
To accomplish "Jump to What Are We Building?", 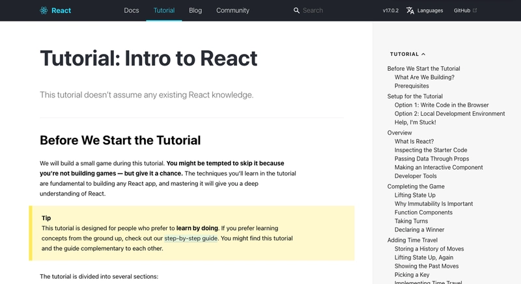I will pyautogui.click(x=425, y=77).
